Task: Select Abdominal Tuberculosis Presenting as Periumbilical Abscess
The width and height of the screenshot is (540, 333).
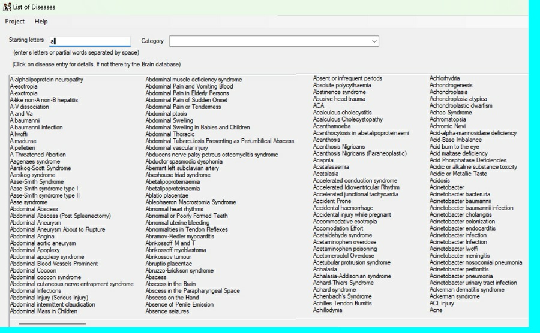Action: click(220, 141)
